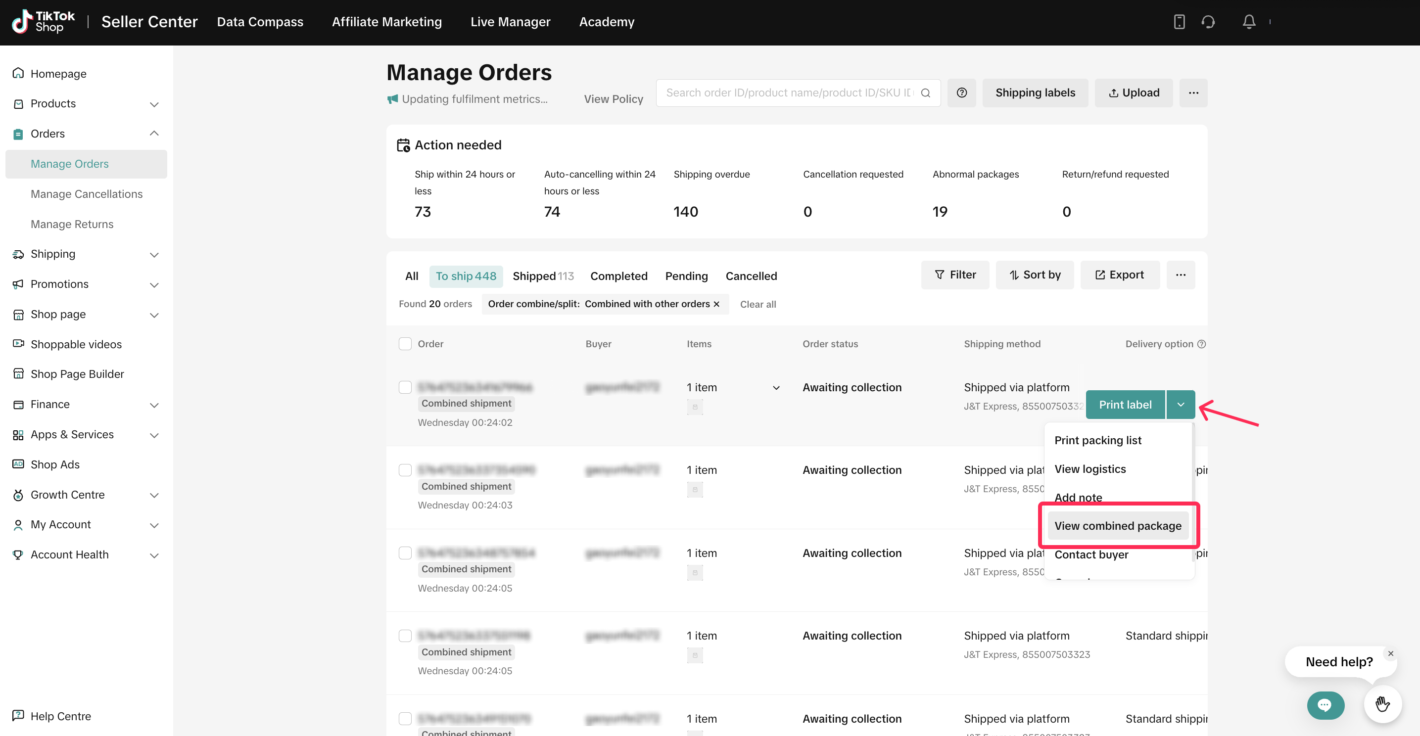Close the Need help popup
This screenshot has width=1420, height=736.
pyautogui.click(x=1390, y=653)
